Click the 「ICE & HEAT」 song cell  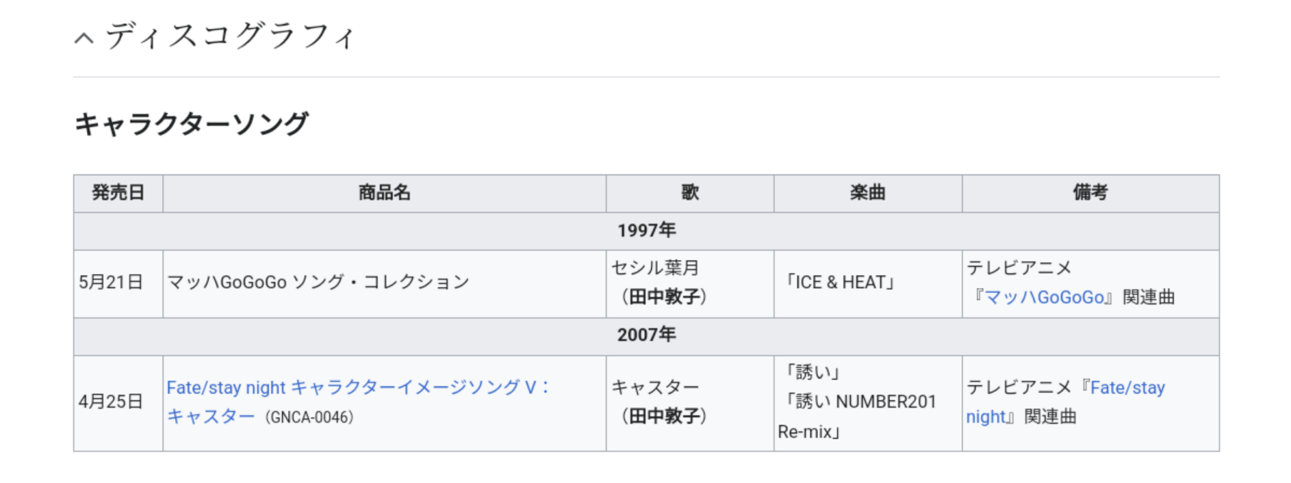868,283
